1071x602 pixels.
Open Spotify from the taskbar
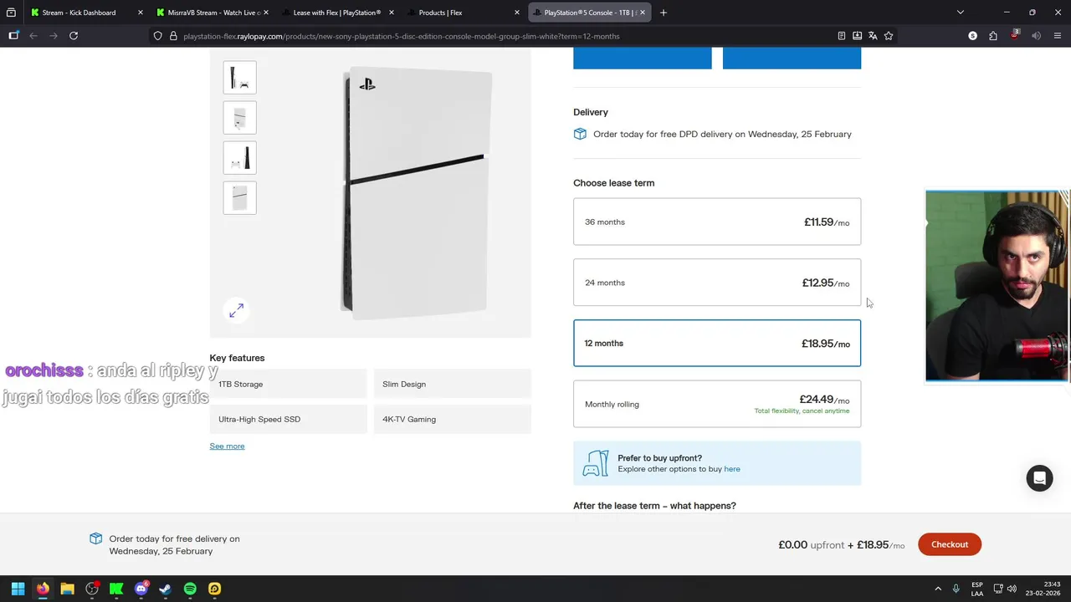(x=190, y=589)
